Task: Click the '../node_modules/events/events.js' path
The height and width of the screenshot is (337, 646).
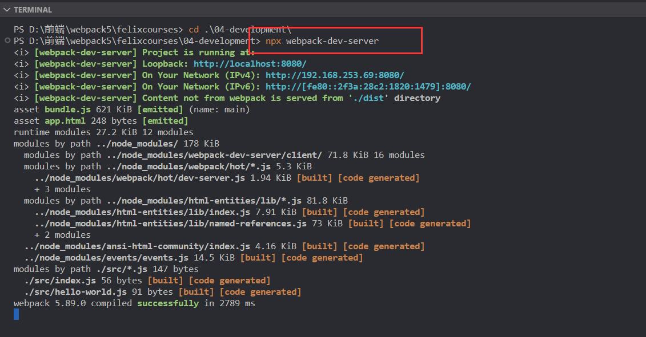Action: tap(106, 258)
